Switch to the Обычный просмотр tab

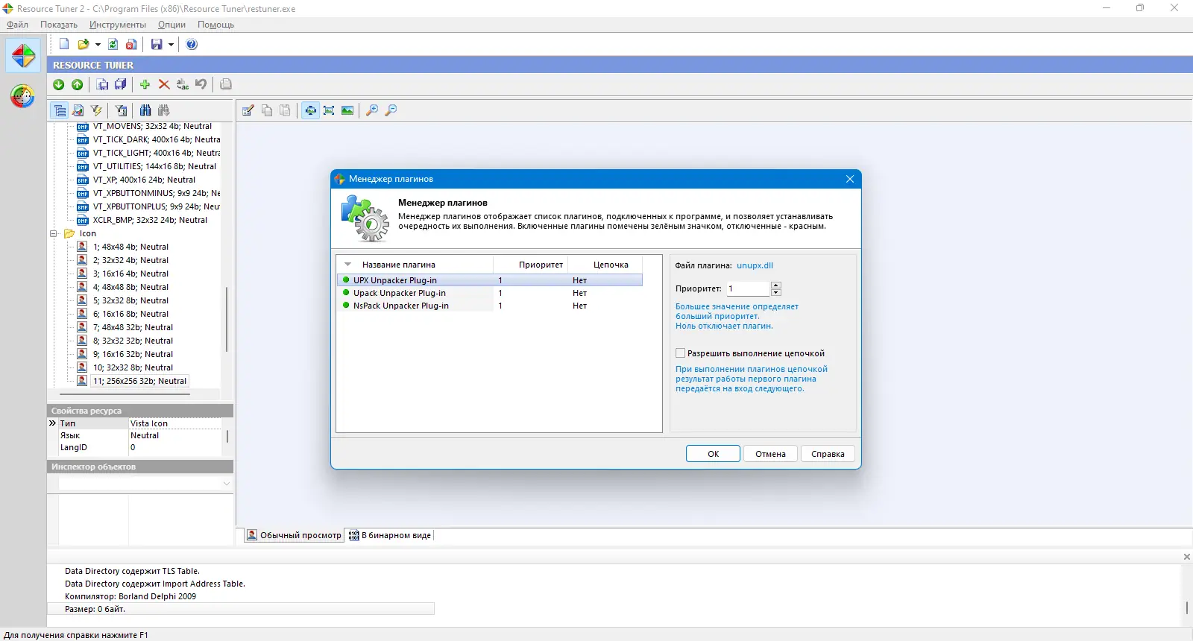(294, 535)
